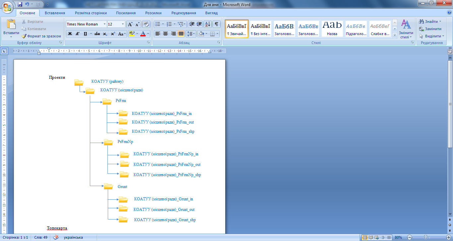Open the Рецензування tab

[x=184, y=13]
